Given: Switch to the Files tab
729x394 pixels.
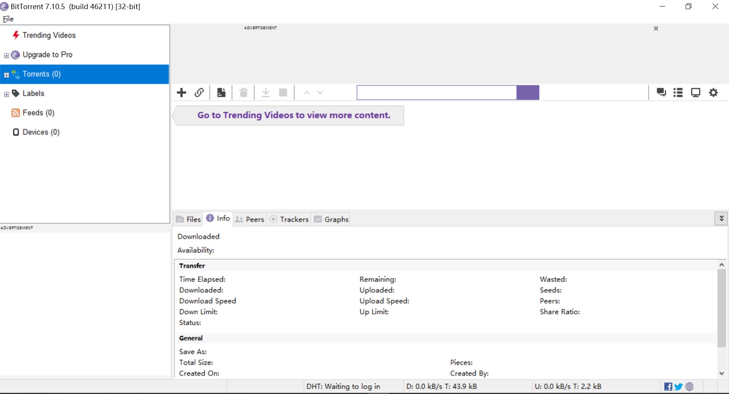Looking at the screenshot, I should pyautogui.click(x=188, y=219).
